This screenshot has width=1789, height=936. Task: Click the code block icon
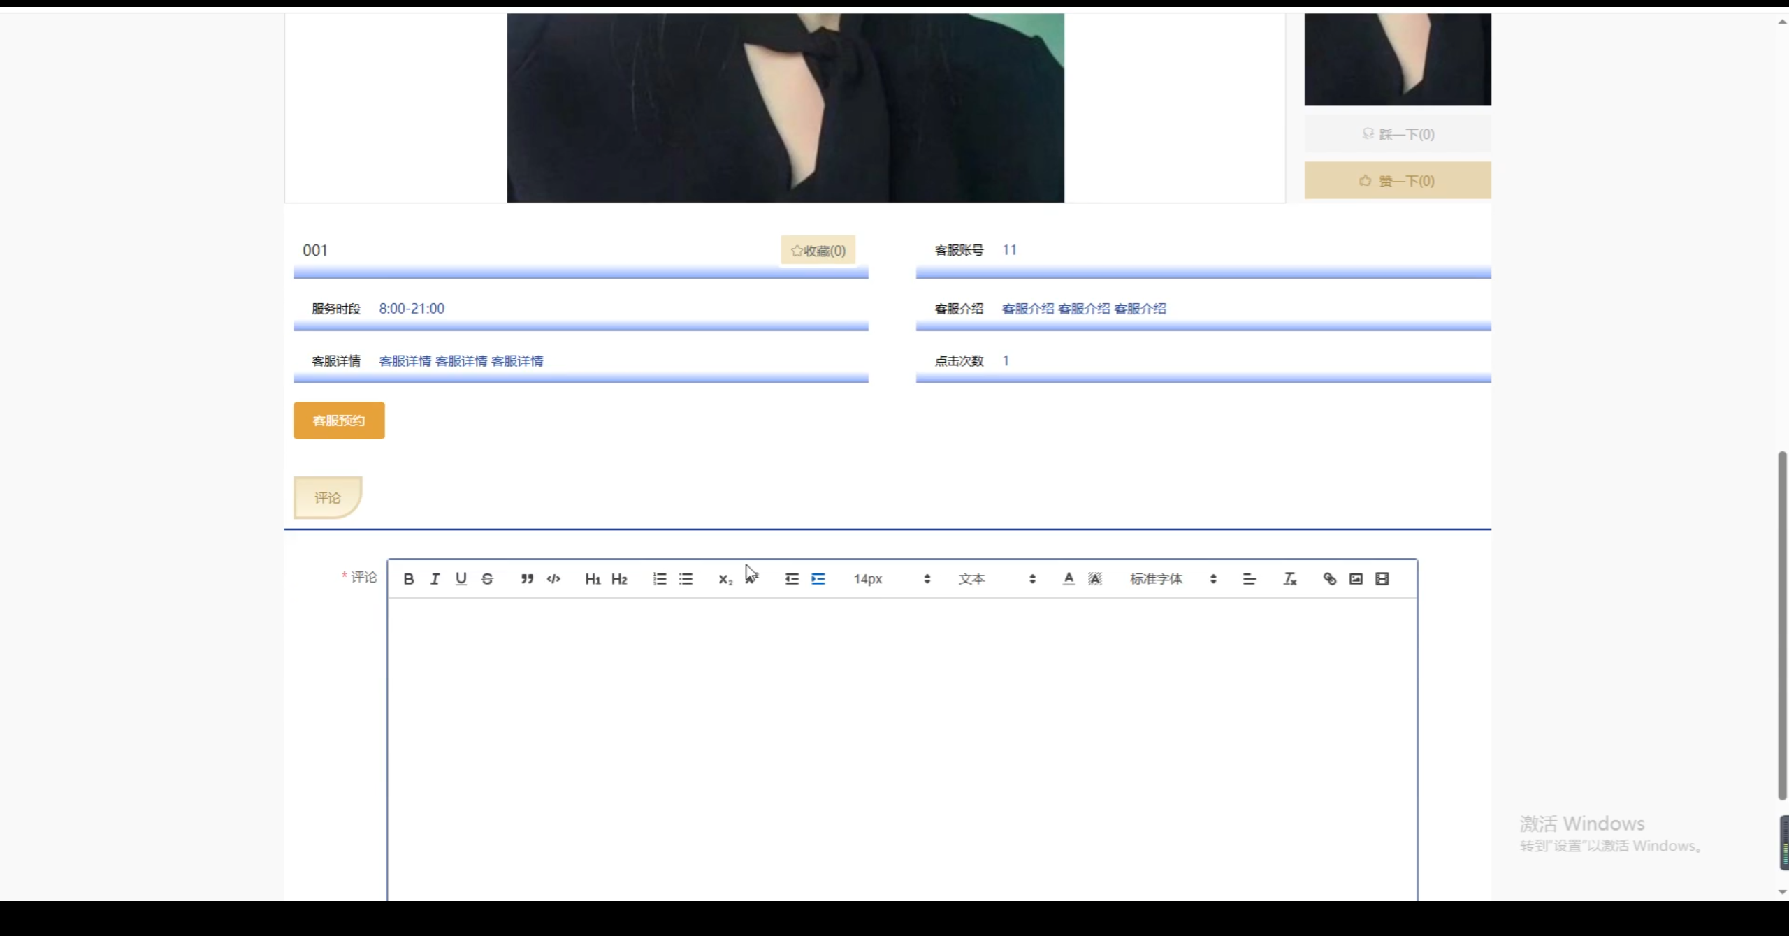coord(553,578)
